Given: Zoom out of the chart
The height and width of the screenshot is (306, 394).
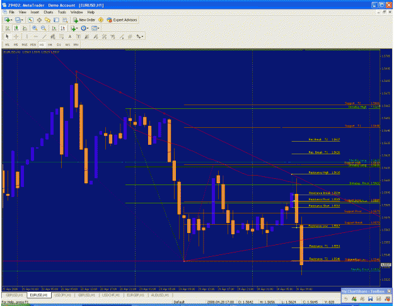Looking at the screenshot, I should [x=43, y=28].
